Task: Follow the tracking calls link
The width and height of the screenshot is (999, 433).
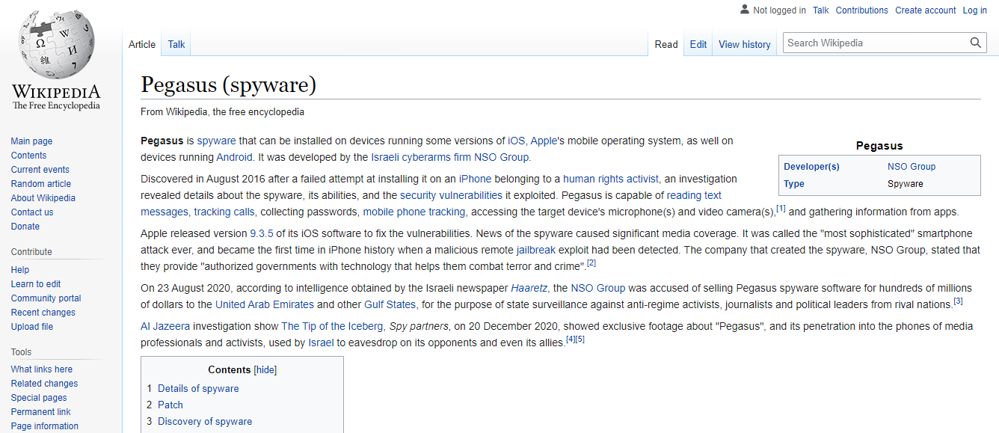Action: point(224,212)
